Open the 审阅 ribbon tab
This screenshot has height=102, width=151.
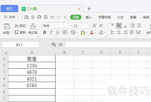pos(146,17)
